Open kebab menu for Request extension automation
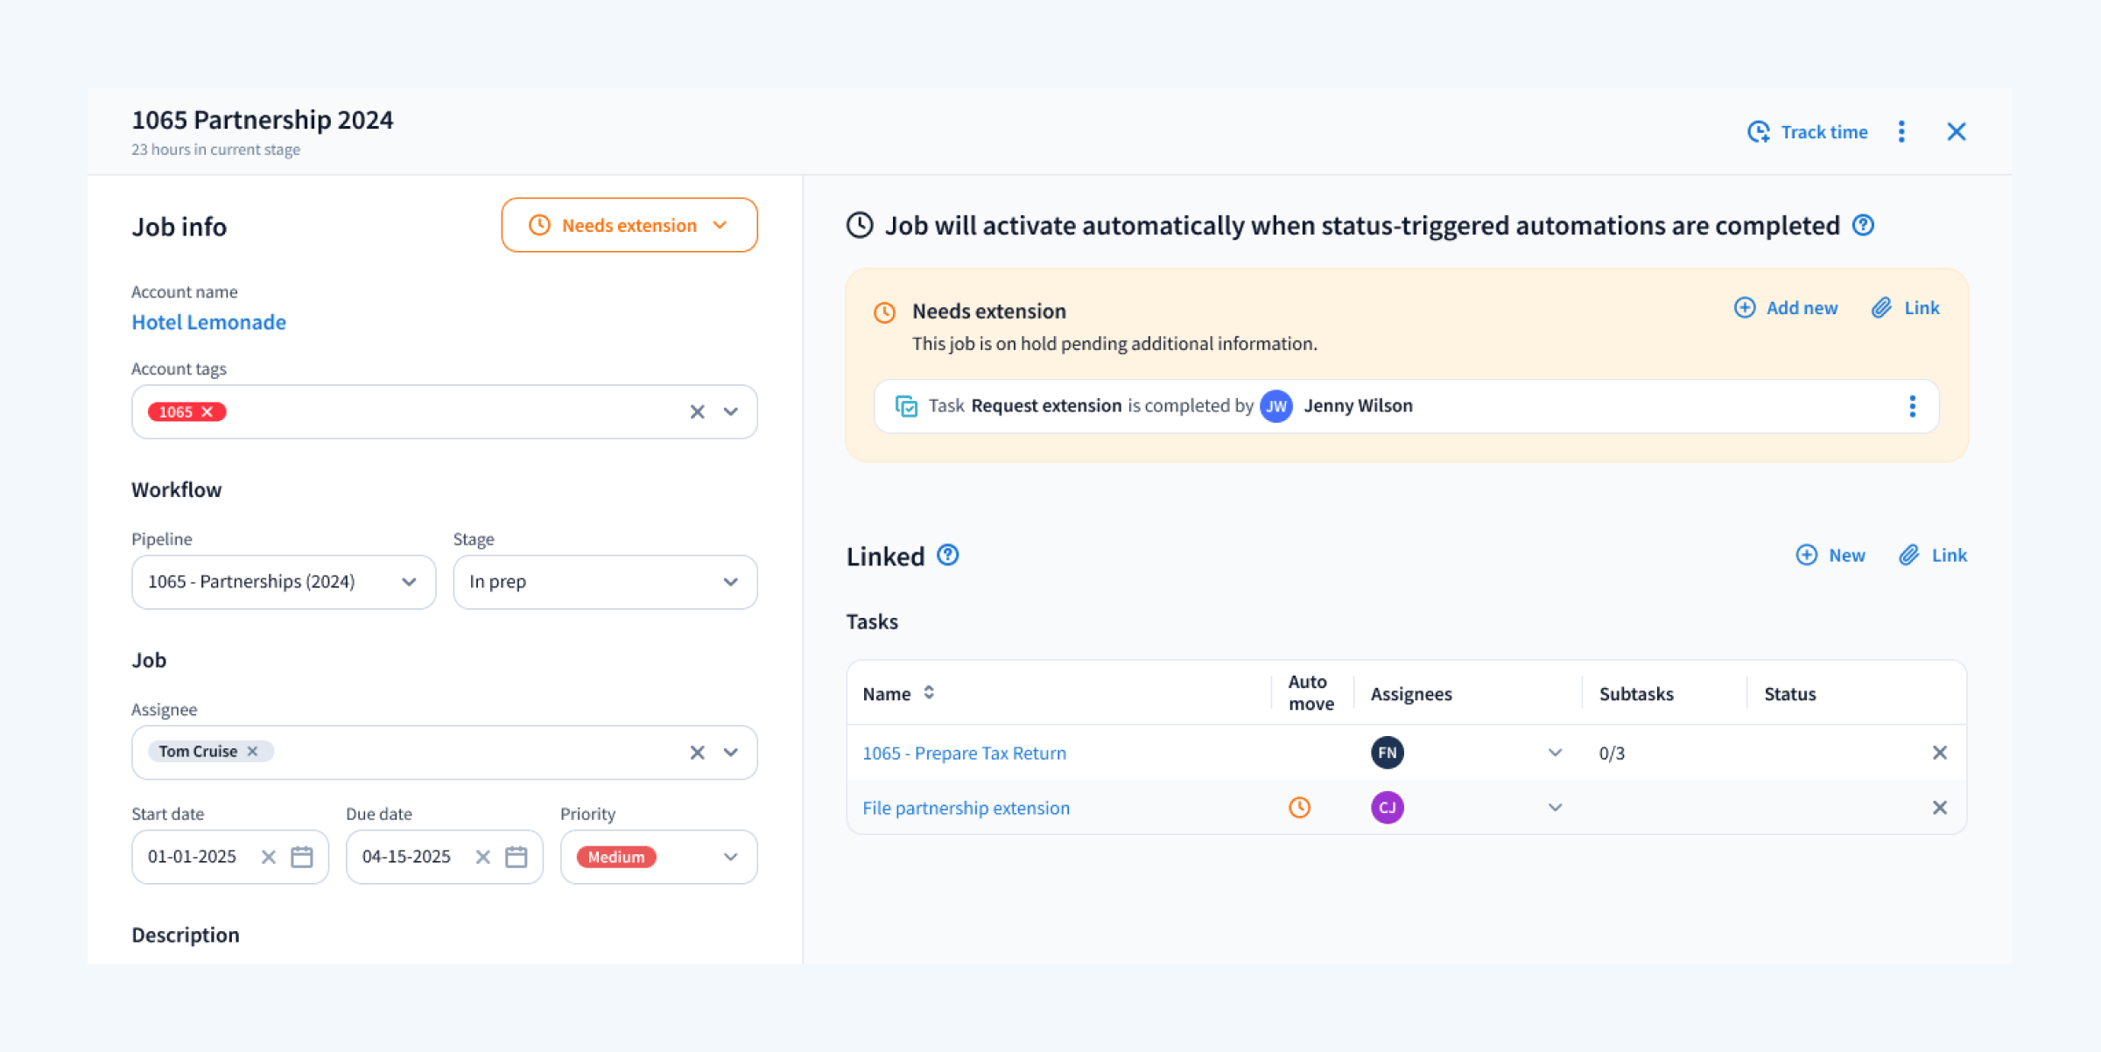The height and width of the screenshot is (1052, 2101). 1913,407
